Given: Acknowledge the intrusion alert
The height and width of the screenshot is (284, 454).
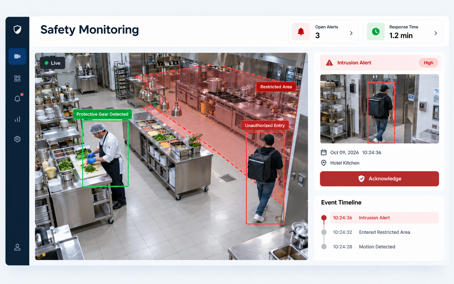Looking at the screenshot, I should click(x=379, y=179).
